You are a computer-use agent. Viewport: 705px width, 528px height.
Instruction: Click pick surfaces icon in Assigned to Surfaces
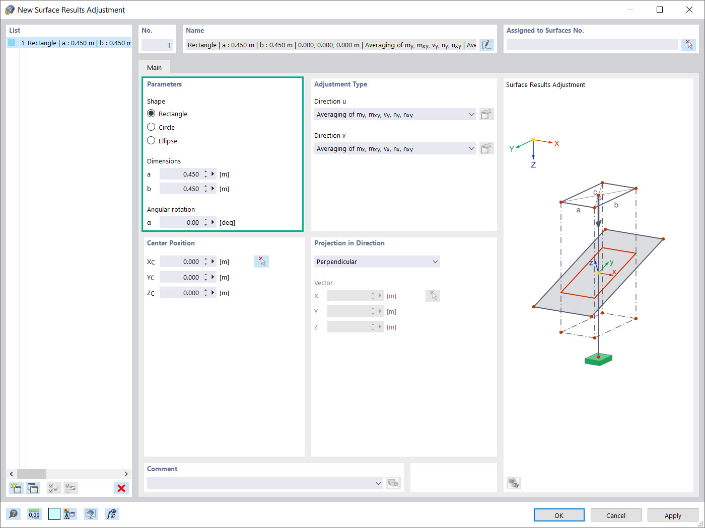pyautogui.click(x=688, y=45)
